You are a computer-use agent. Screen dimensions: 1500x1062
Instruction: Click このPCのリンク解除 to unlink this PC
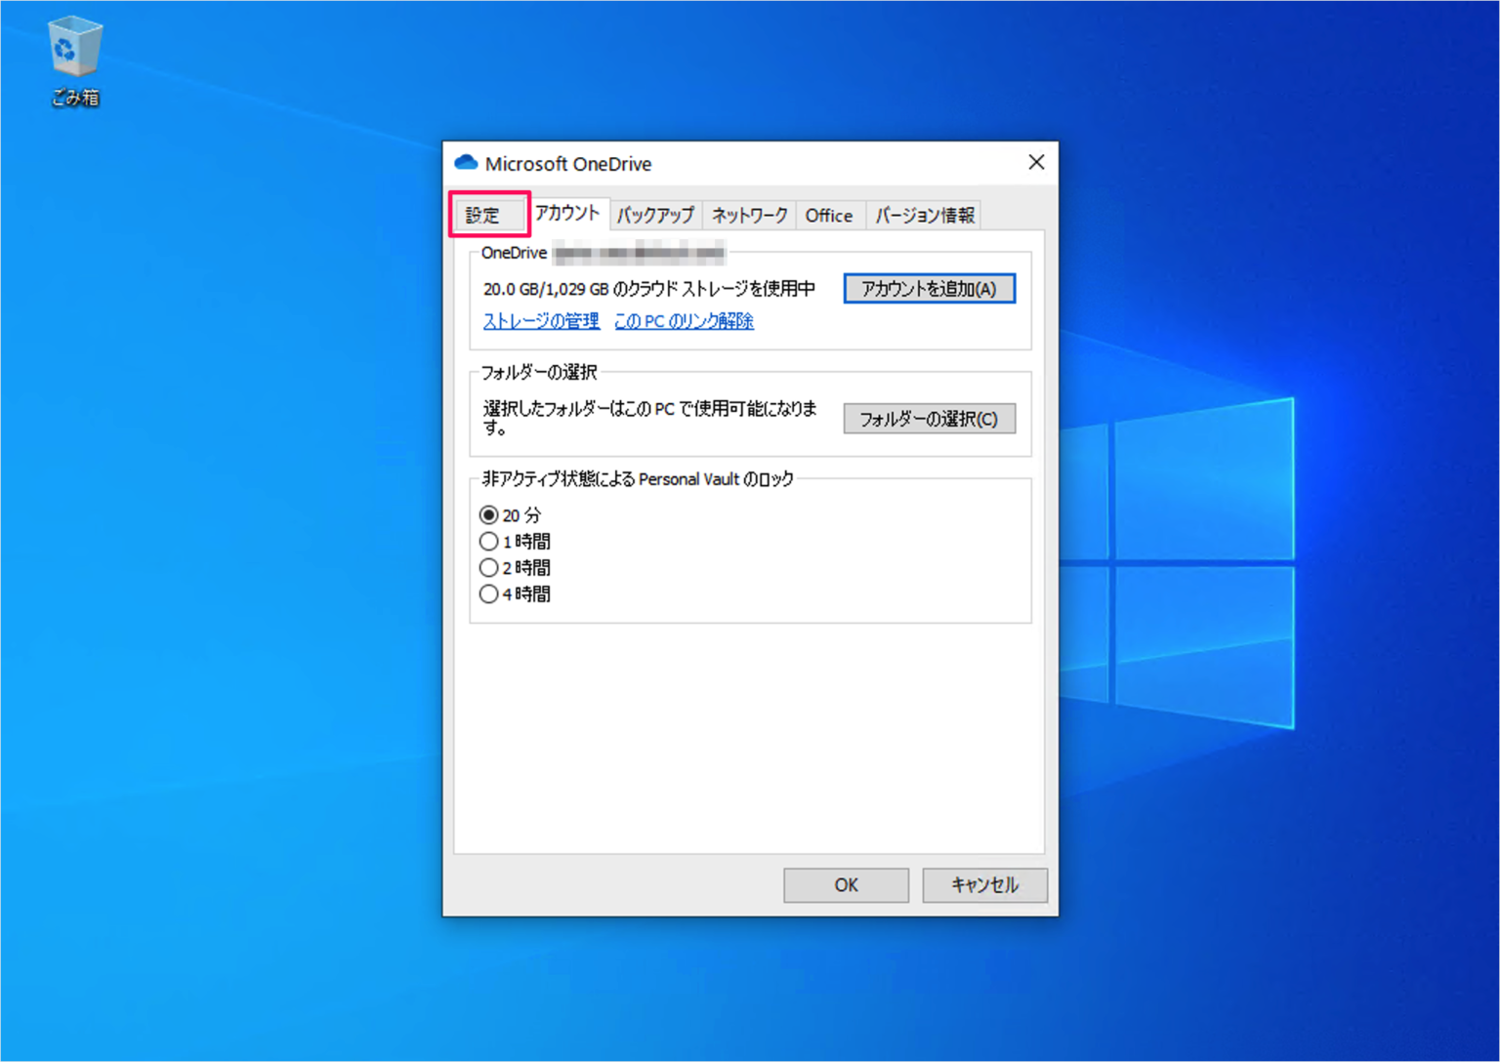(683, 320)
